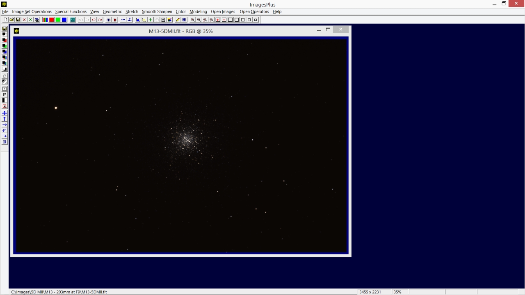Open the Open Images menu
Image resolution: width=525 pixels, height=295 pixels.
point(223,11)
